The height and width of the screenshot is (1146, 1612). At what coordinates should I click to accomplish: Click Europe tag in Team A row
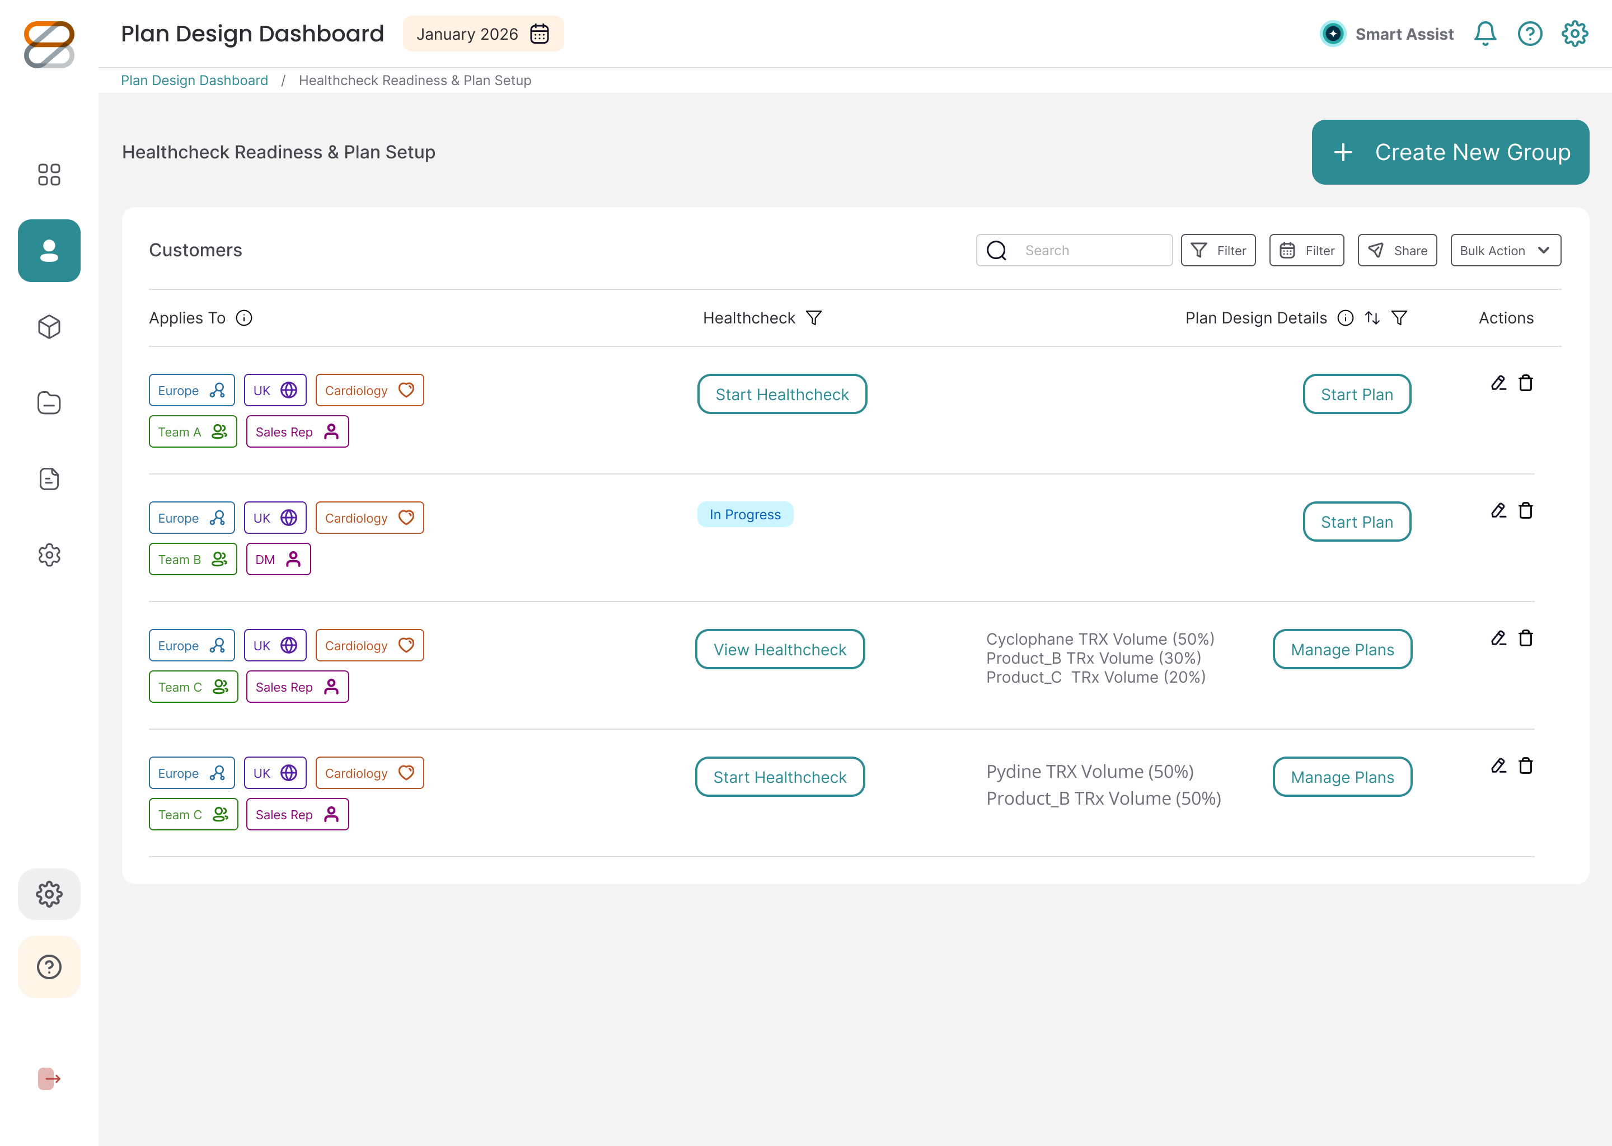pos(191,390)
